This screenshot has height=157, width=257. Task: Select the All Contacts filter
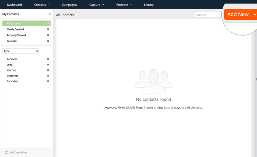pyautogui.click(x=26, y=23)
